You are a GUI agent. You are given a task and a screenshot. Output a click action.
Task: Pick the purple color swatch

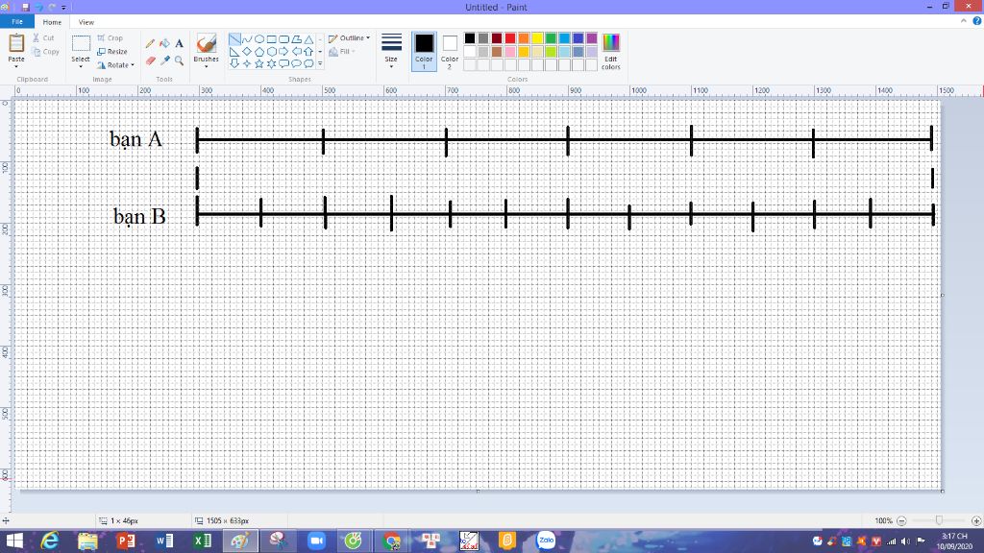(592, 38)
